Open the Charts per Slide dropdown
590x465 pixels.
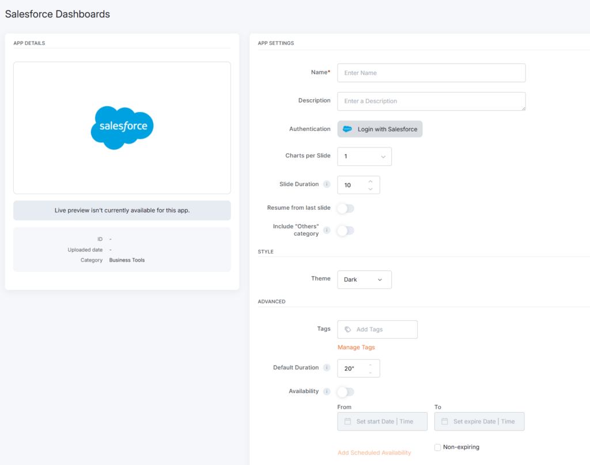(x=364, y=156)
